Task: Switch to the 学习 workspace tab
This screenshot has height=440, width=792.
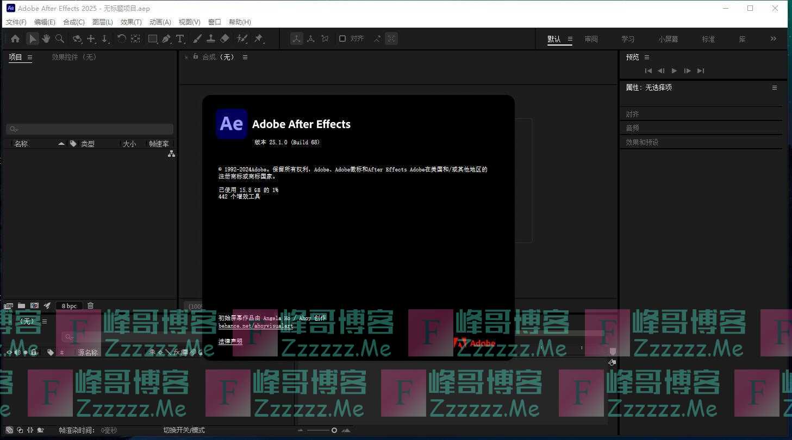Action: click(x=628, y=39)
